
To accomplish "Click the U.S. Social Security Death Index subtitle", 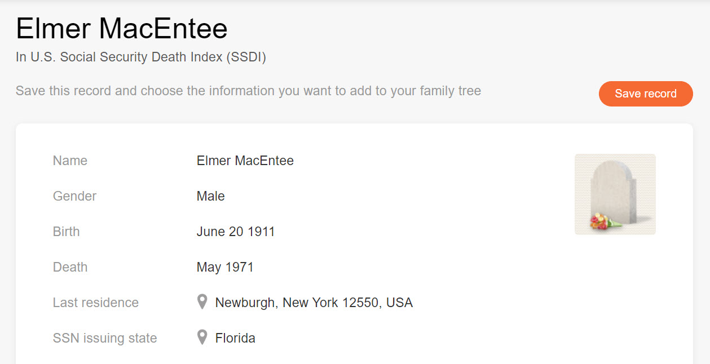I will click(141, 57).
